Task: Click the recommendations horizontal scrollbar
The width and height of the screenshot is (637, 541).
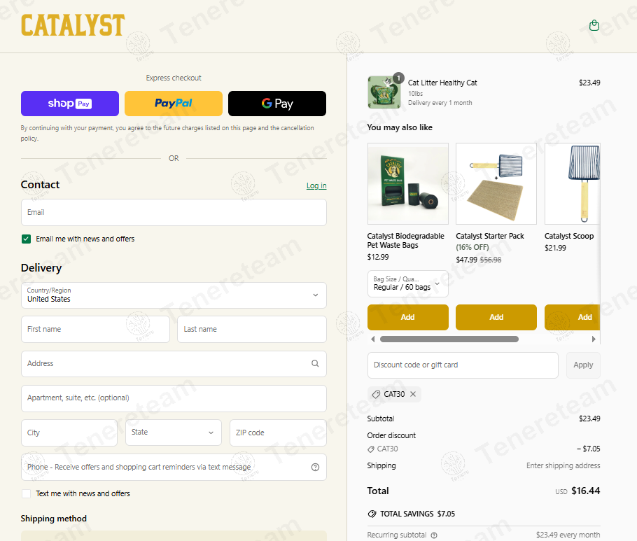Action: click(x=449, y=339)
